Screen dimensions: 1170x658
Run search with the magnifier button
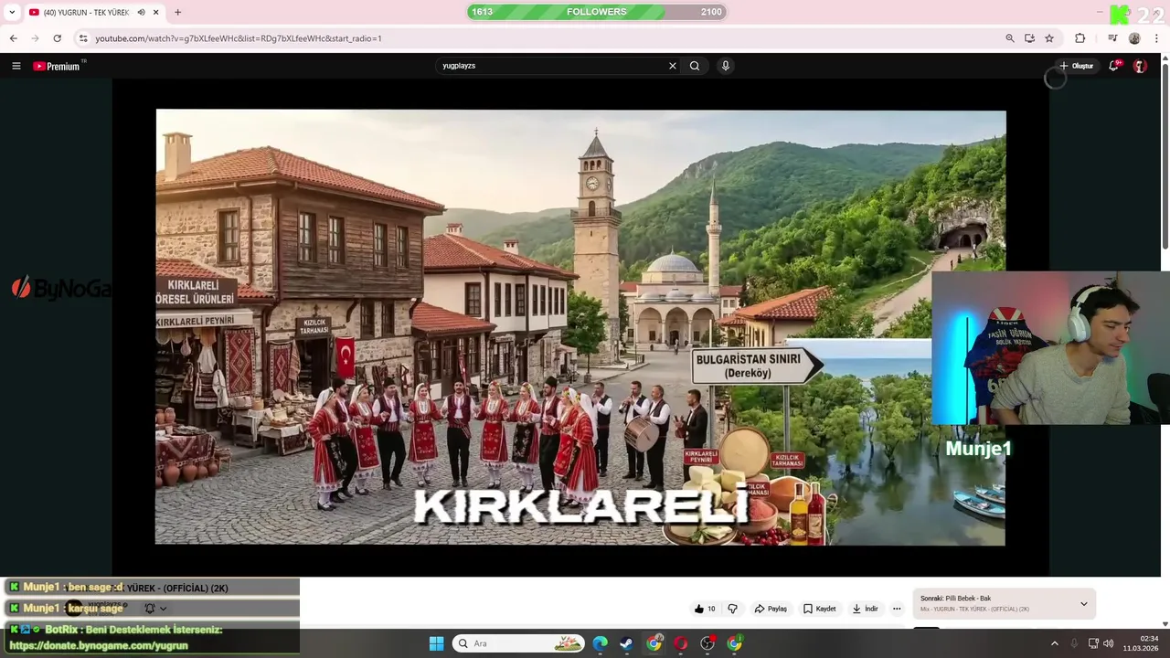[x=695, y=66]
